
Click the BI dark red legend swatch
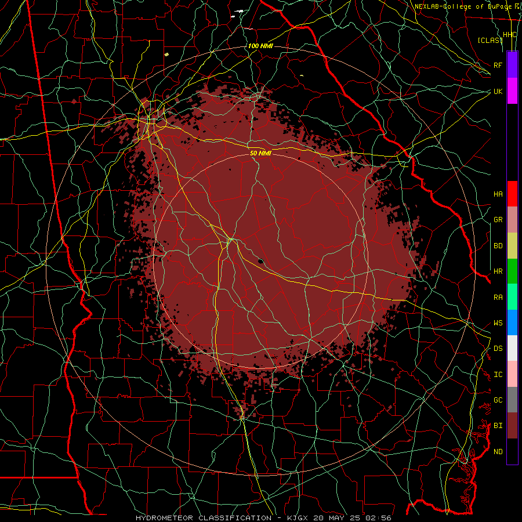click(x=512, y=426)
